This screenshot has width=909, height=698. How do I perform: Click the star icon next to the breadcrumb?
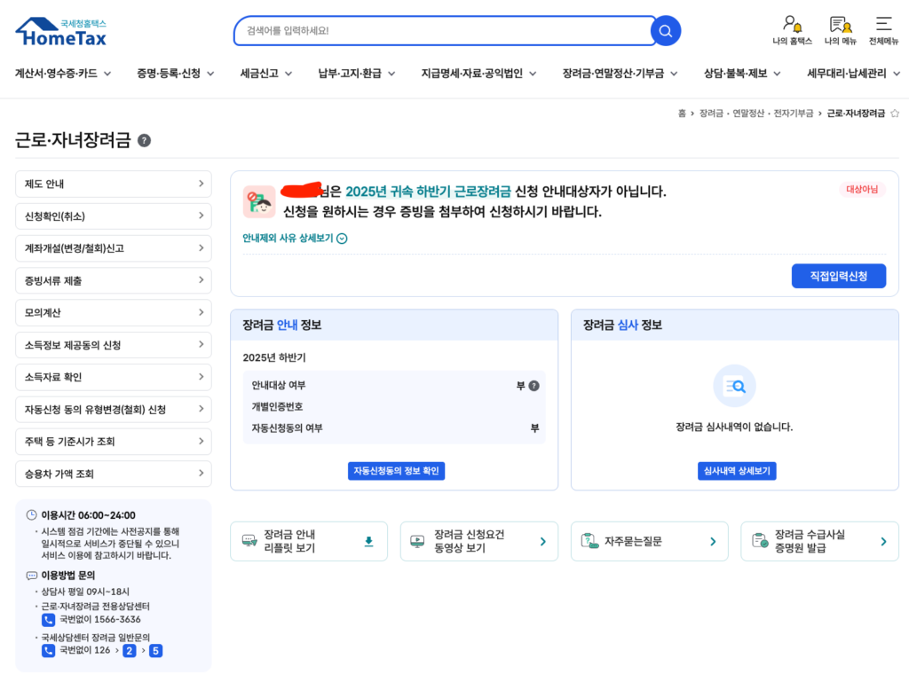(895, 113)
